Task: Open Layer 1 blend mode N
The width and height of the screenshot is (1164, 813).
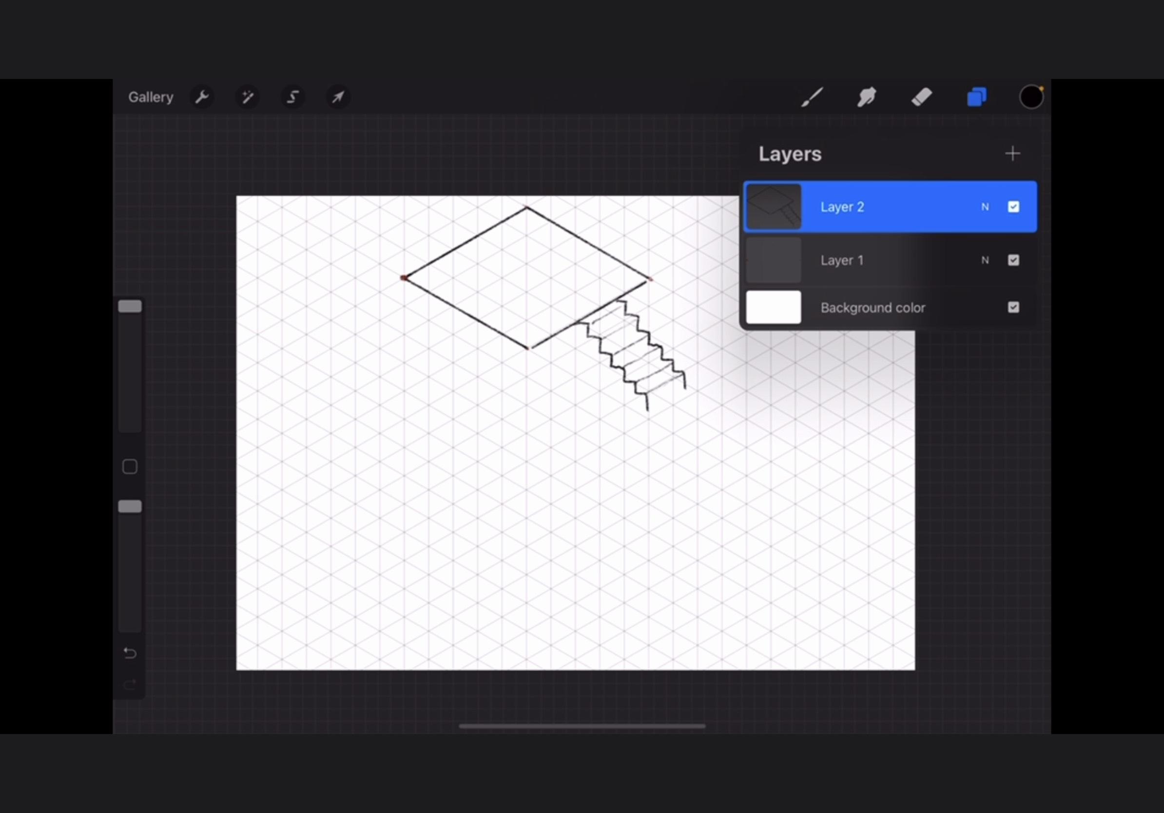Action: [985, 260]
